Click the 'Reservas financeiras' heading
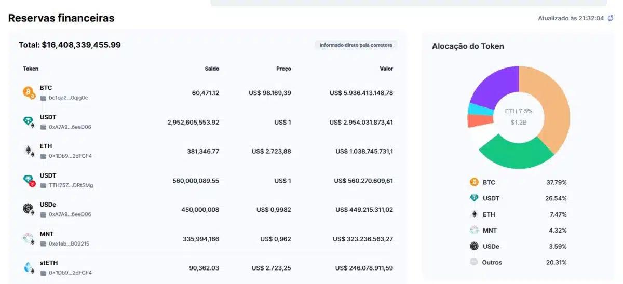This screenshot has width=623, height=284. [61, 18]
